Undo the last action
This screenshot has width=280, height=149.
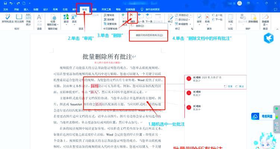(x=11, y=3)
